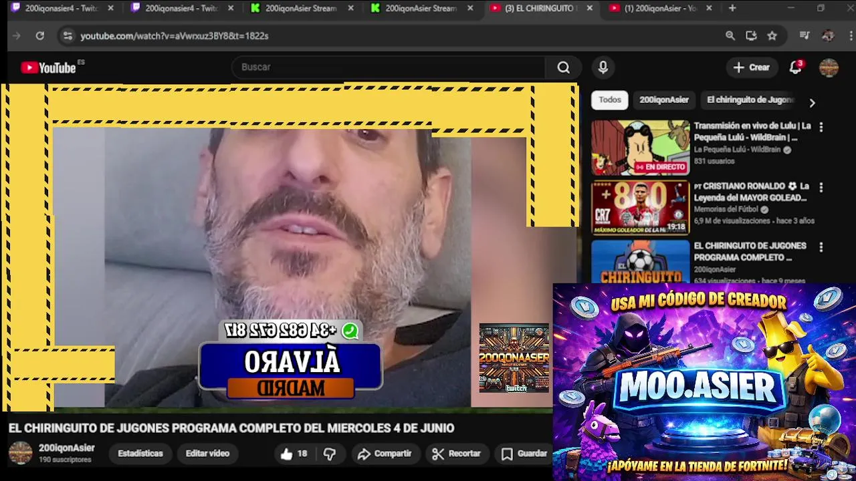Select the 200iqonAsier filter chip
Image resolution: width=856 pixels, height=481 pixels.
click(x=664, y=100)
